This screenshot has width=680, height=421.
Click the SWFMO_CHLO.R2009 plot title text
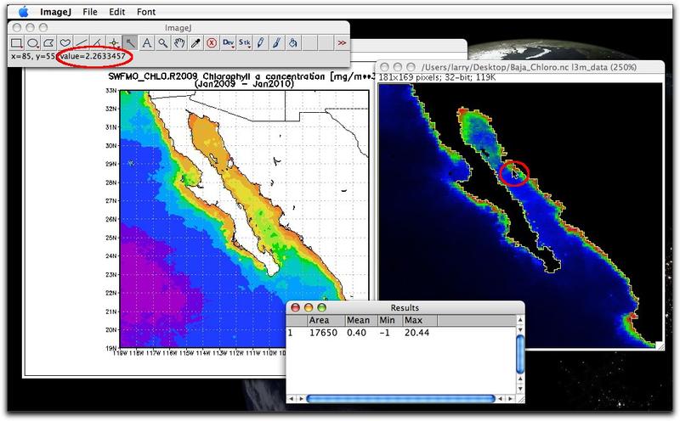coord(241,76)
